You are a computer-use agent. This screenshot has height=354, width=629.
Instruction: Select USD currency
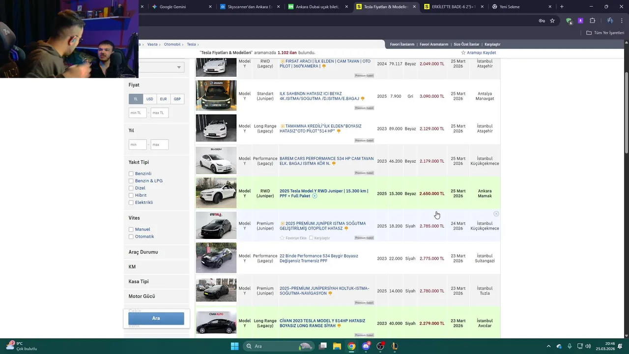(149, 99)
